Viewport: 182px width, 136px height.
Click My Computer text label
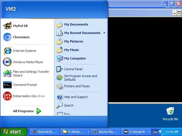click(x=75, y=58)
